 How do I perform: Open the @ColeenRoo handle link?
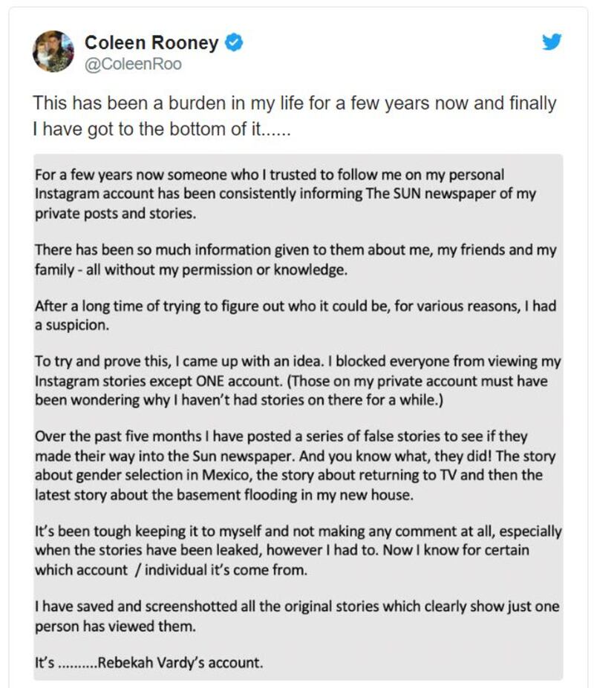point(134,65)
